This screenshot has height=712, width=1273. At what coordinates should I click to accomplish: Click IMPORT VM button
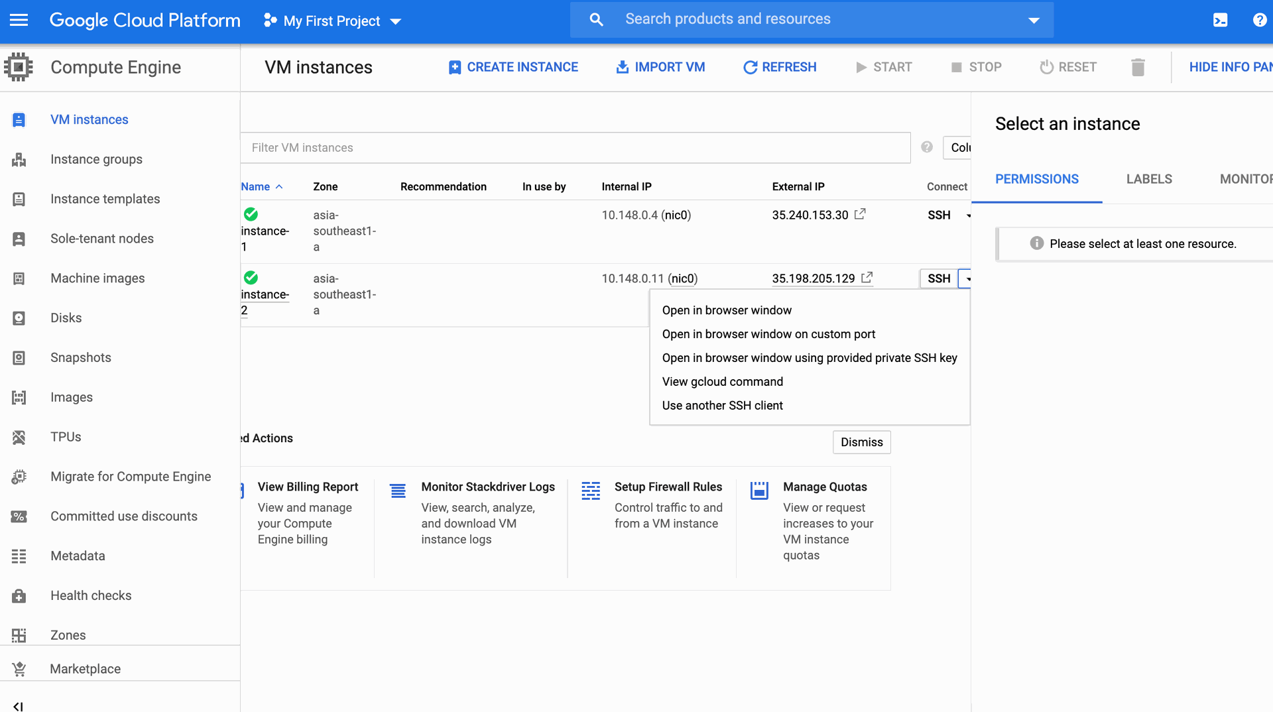click(x=660, y=67)
